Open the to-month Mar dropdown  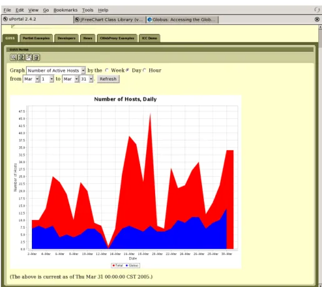click(71, 79)
